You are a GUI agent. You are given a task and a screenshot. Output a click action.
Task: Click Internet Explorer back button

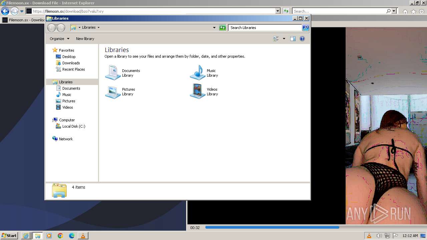(5, 11)
